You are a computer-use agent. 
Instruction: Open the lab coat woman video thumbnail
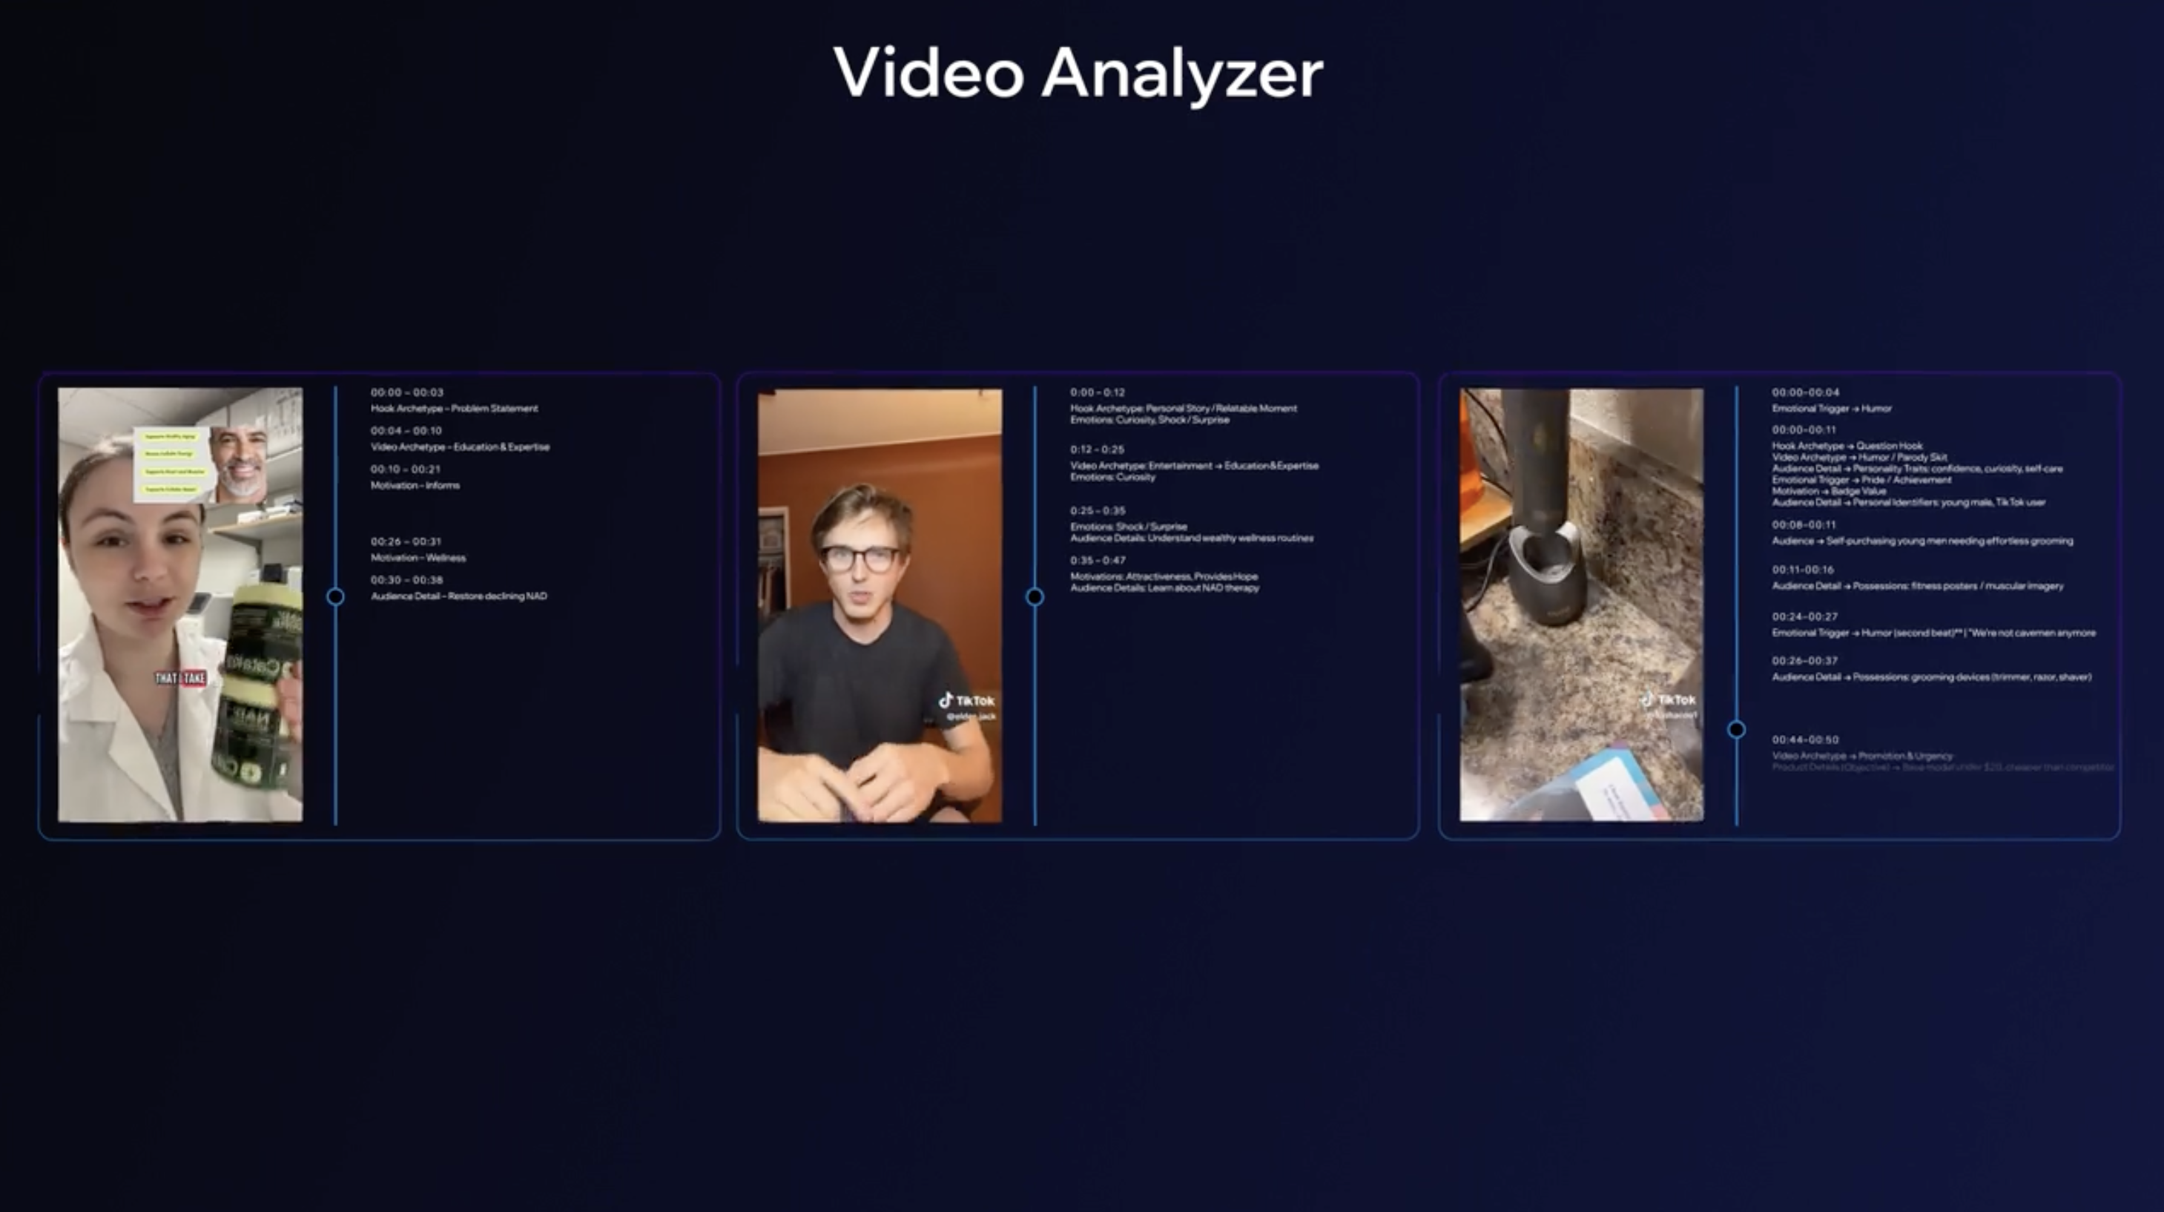[x=179, y=605]
